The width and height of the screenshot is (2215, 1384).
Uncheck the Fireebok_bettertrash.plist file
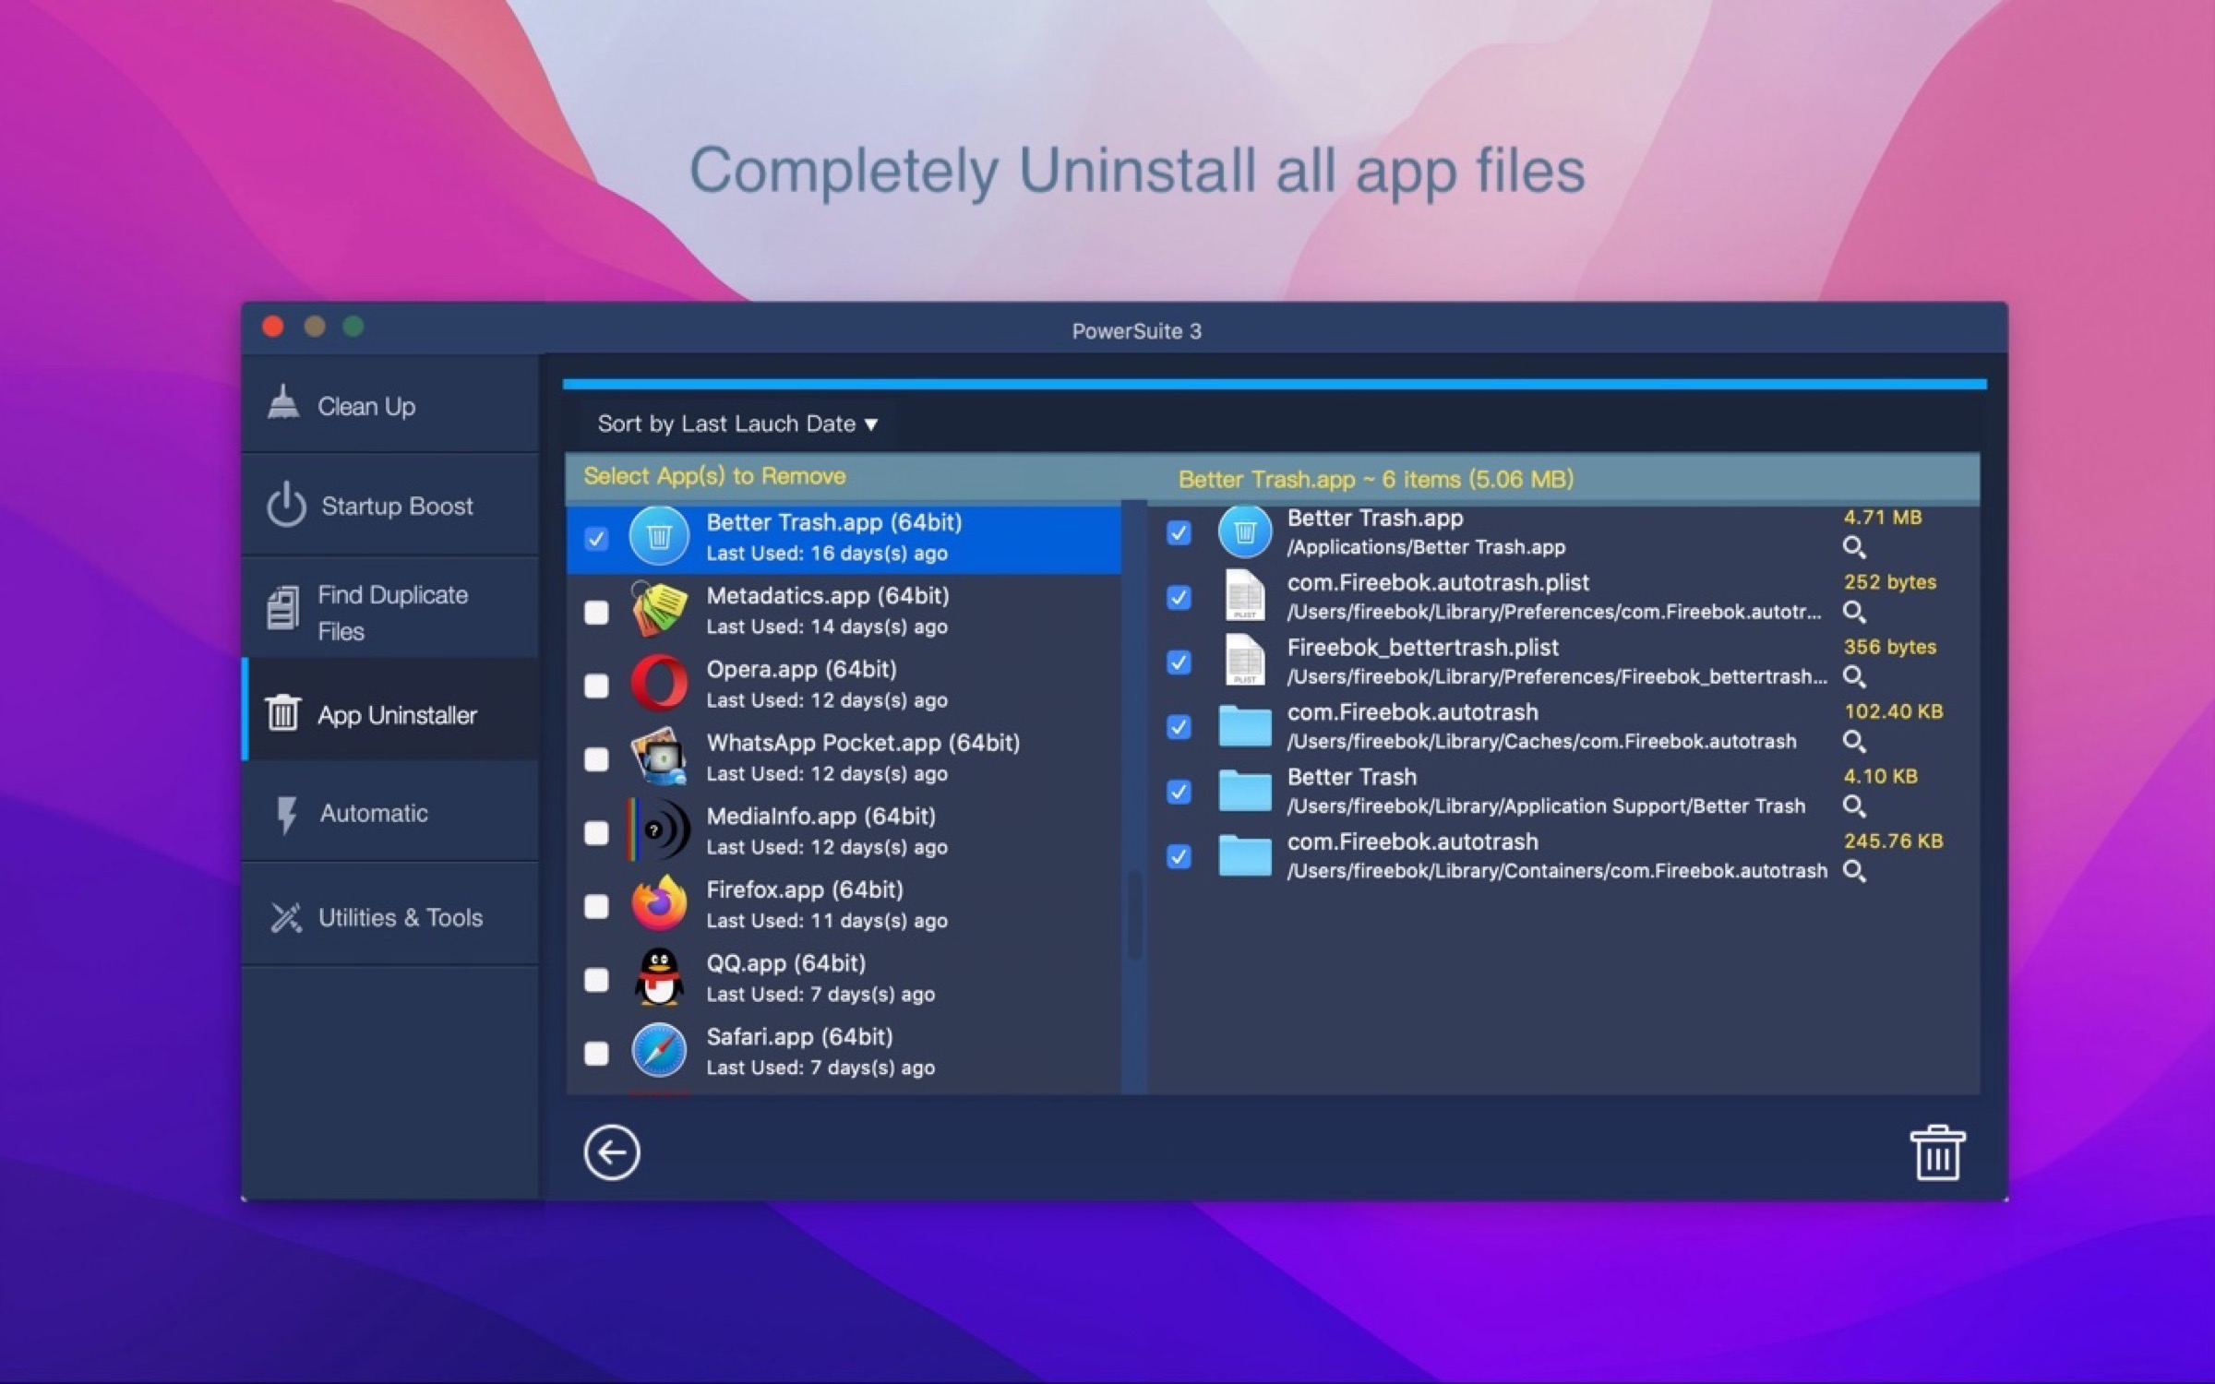click(1179, 662)
